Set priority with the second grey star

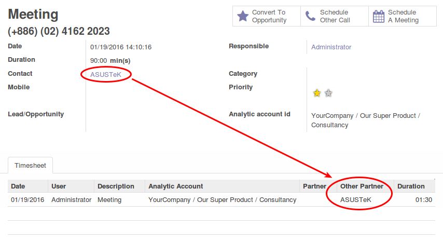click(328, 93)
